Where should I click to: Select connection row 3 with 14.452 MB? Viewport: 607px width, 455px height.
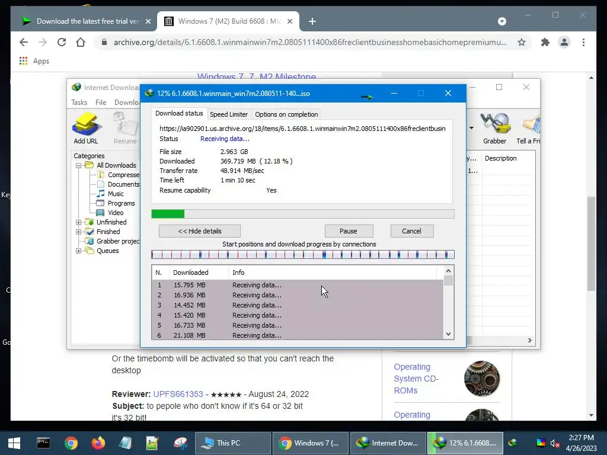coord(298,305)
